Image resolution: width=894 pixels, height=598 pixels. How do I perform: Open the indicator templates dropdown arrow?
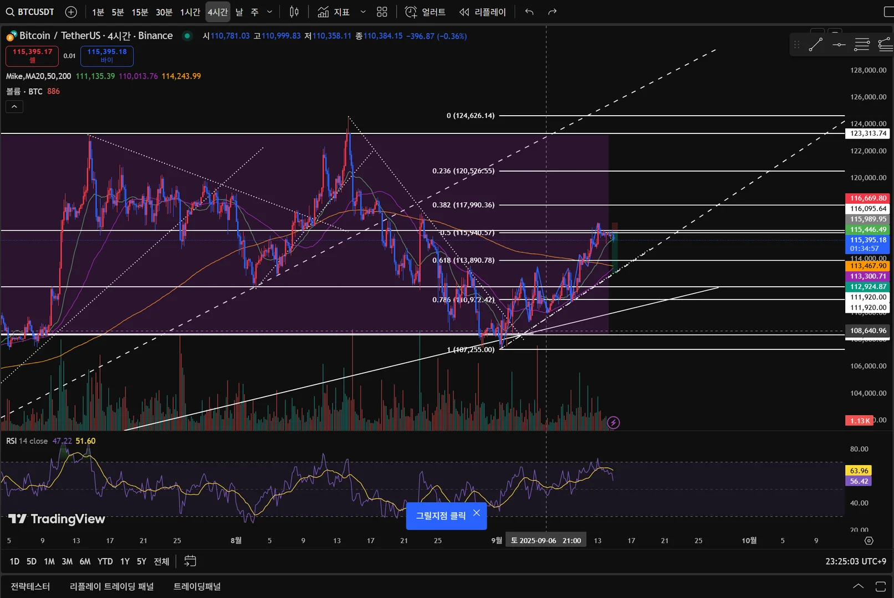coord(363,12)
